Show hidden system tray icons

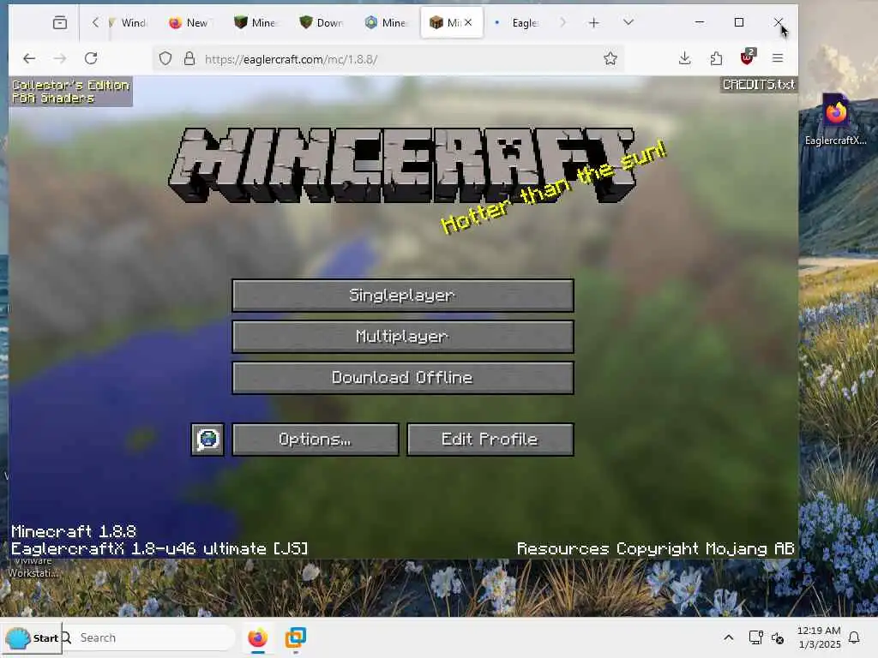[x=729, y=637]
